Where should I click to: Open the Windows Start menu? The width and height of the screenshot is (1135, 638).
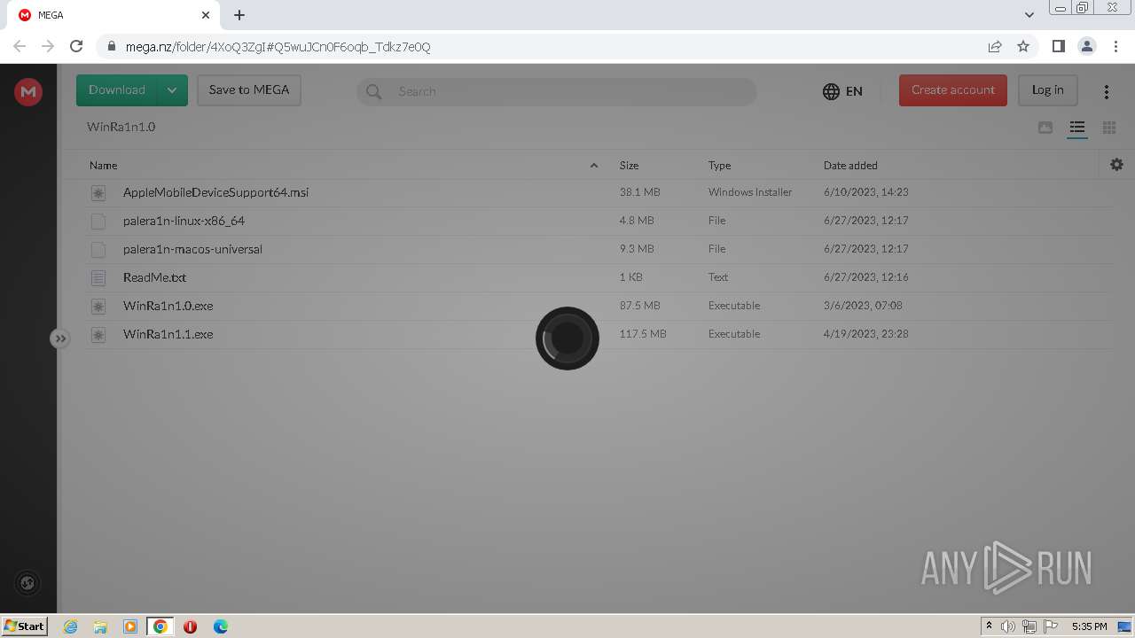click(x=24, y=626)
